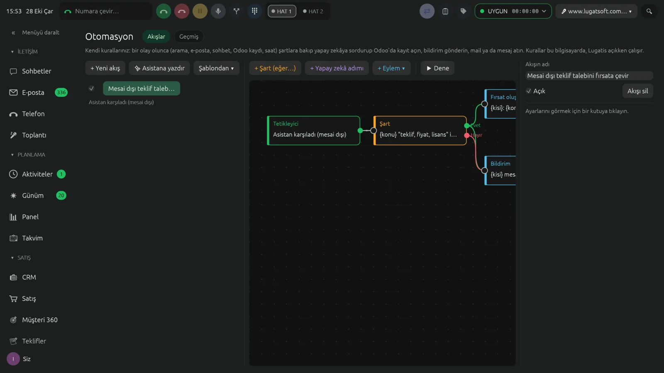The image size is (664, 373).
Task: Open the Şablondan dropdown
Action: 216,68
